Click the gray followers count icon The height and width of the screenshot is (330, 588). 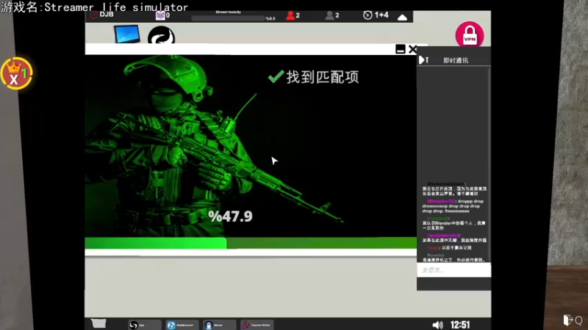point(329,15)
